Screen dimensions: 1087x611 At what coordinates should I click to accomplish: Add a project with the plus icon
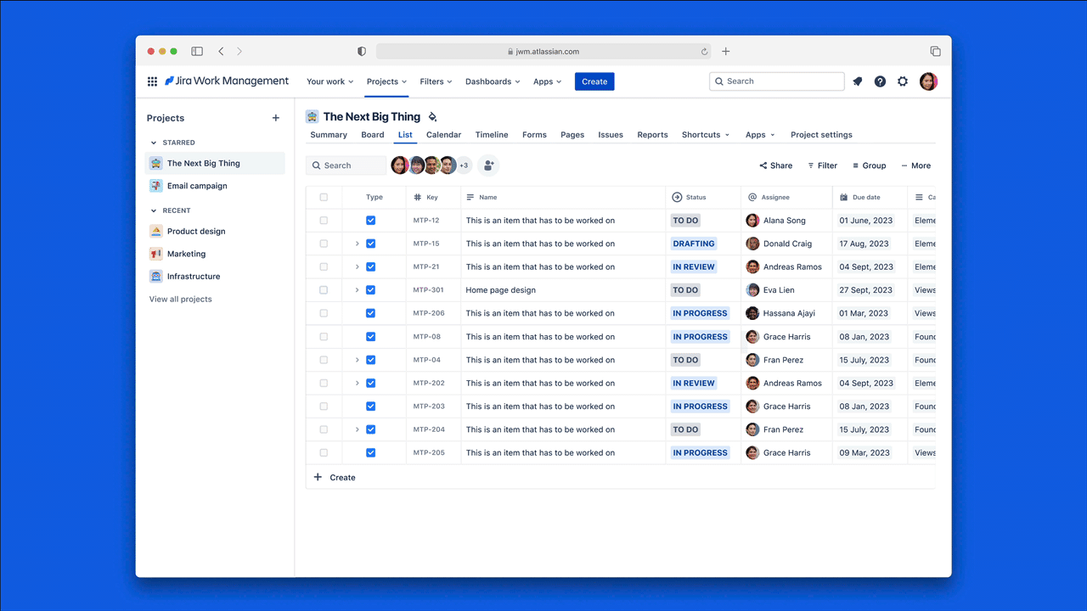275,118
